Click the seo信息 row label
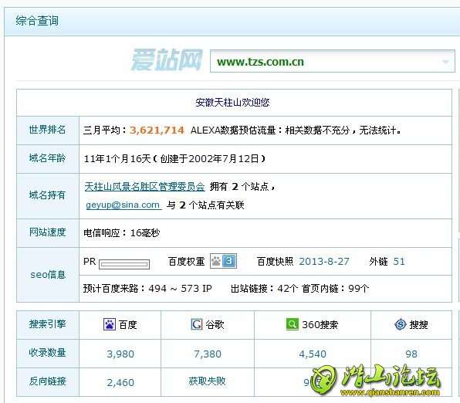460x403 pixels. pyautogui.click(x=48, y=274)
